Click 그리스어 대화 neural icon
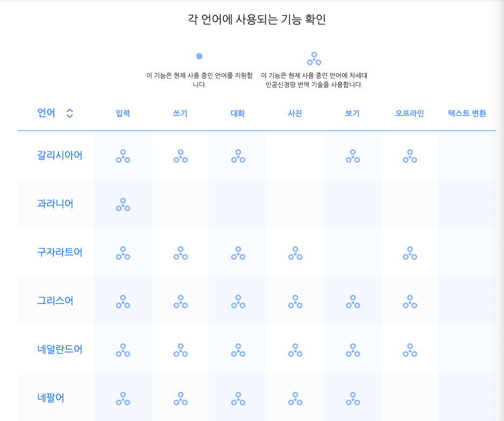This screenshot has width=504, height=421. 238,302
